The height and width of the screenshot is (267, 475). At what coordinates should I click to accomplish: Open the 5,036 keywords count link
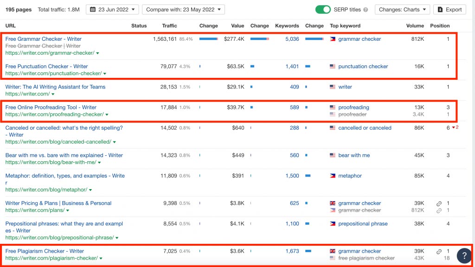click(292, 39)
